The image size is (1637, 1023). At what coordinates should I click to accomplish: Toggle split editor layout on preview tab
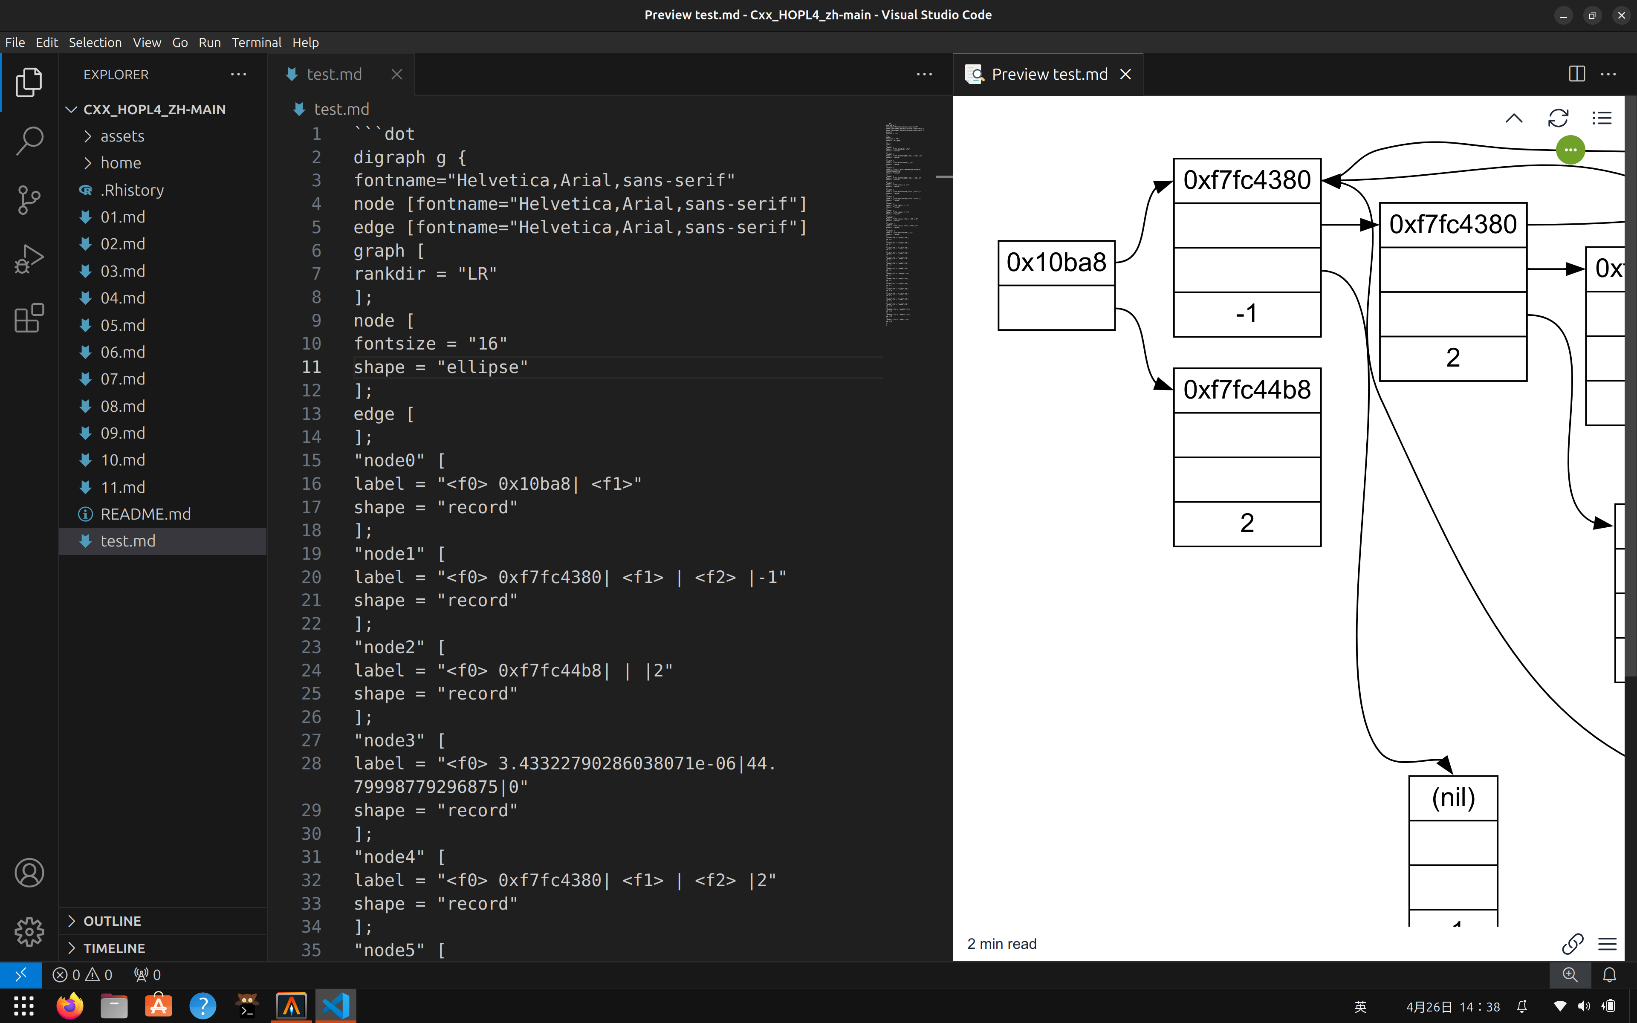click(x=1576, y=74)
